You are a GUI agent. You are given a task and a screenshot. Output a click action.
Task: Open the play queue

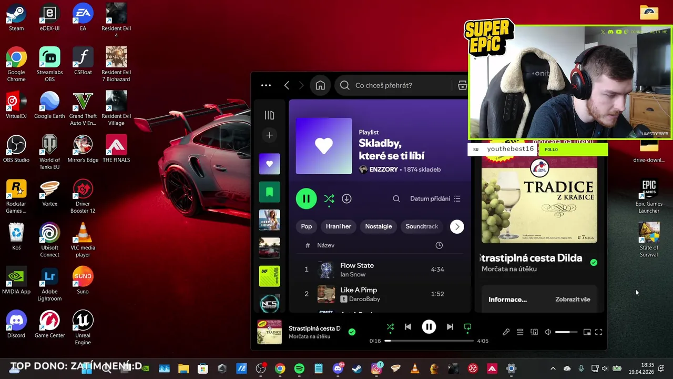pyautogui.click(x=520, y=332)
